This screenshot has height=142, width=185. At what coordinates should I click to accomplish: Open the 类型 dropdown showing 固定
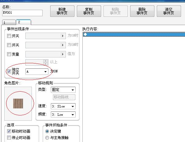point(63,90)
